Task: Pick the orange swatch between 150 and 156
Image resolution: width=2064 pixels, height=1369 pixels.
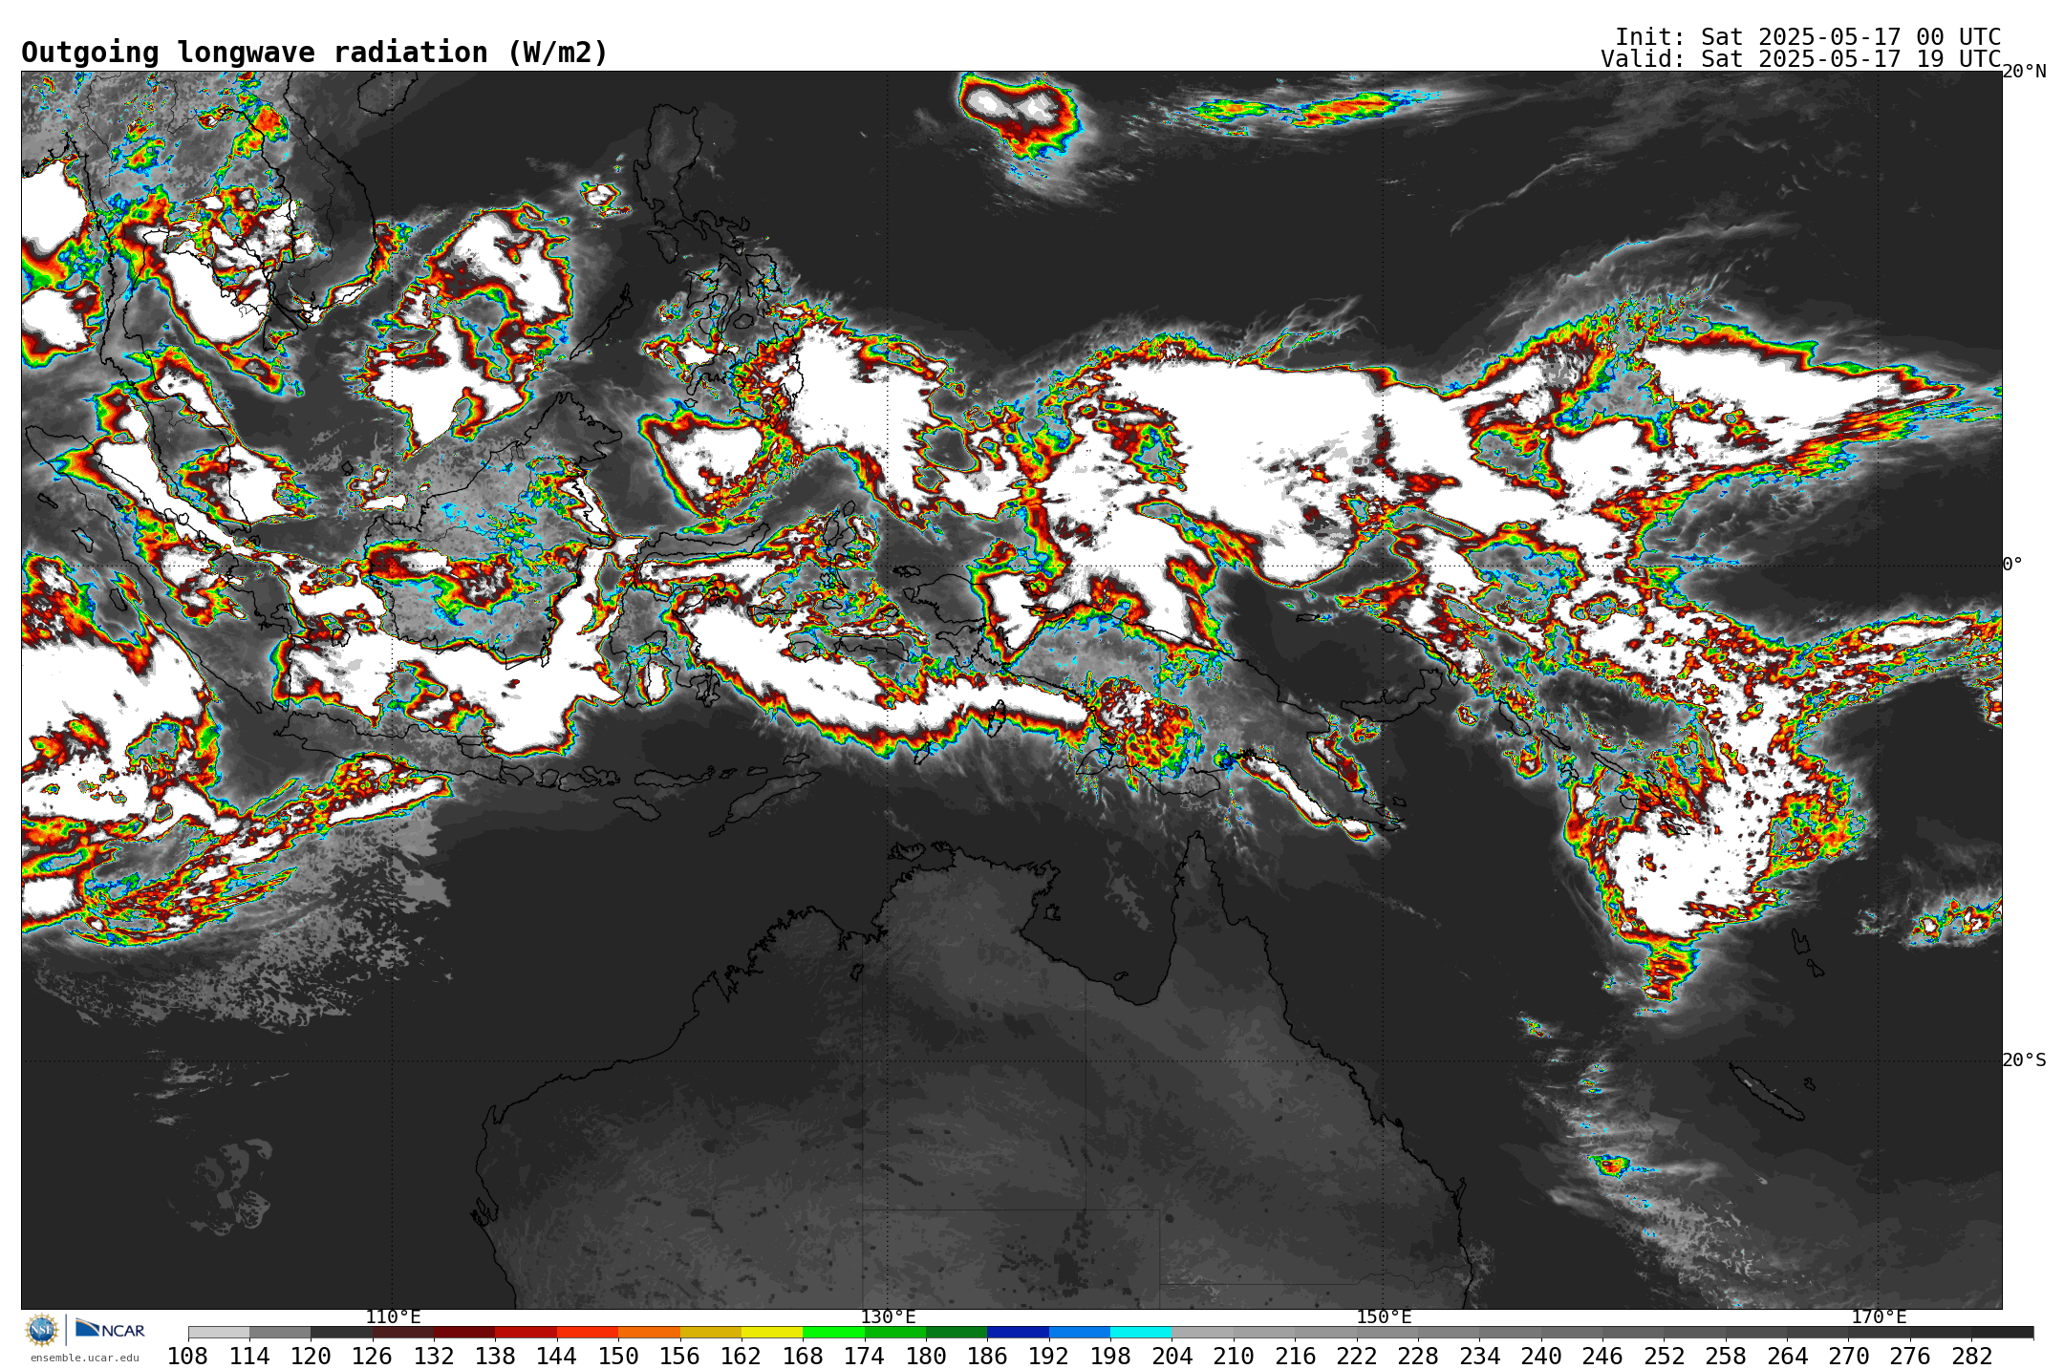Action: point(649,1333)
